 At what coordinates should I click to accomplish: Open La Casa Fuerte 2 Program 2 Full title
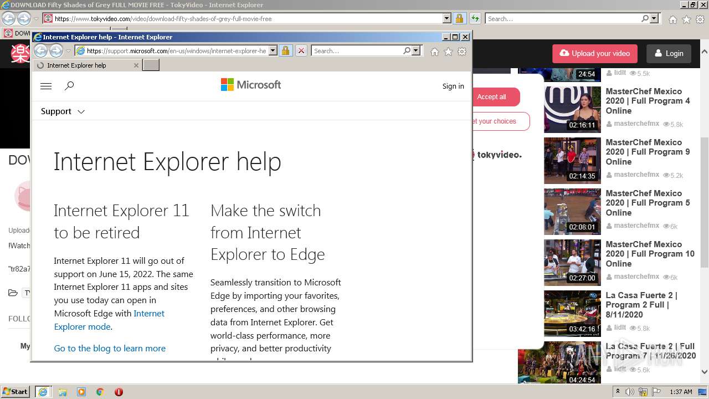coord(641,305)
